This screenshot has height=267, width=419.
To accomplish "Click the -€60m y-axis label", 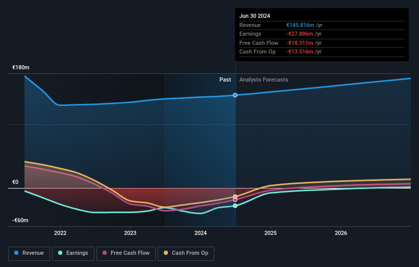I will click(20, 220).
